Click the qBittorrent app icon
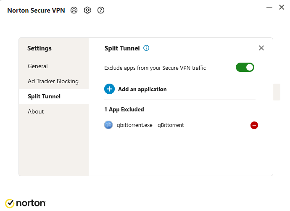290x211 pixels. pos(108,125)
